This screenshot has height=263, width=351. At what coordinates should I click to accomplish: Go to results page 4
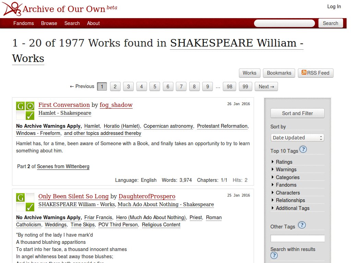[142, 87]
